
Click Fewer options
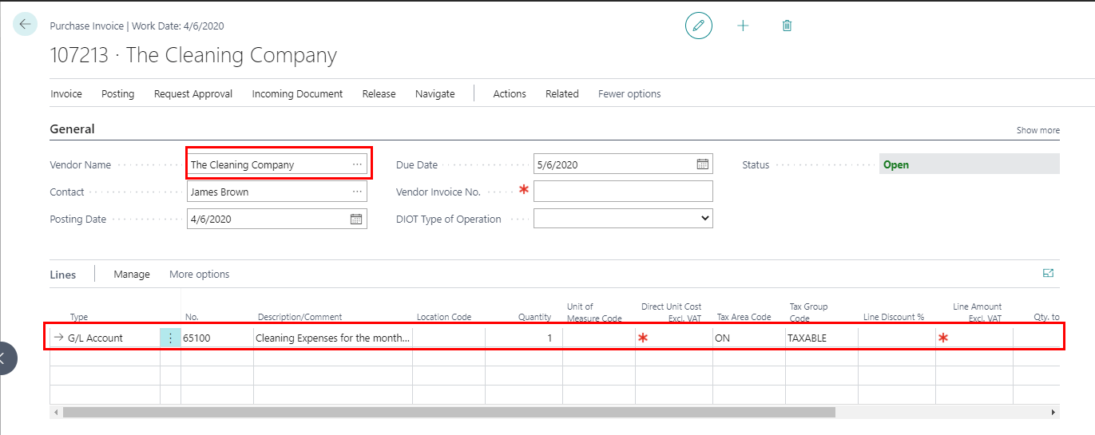coord(629,93)
